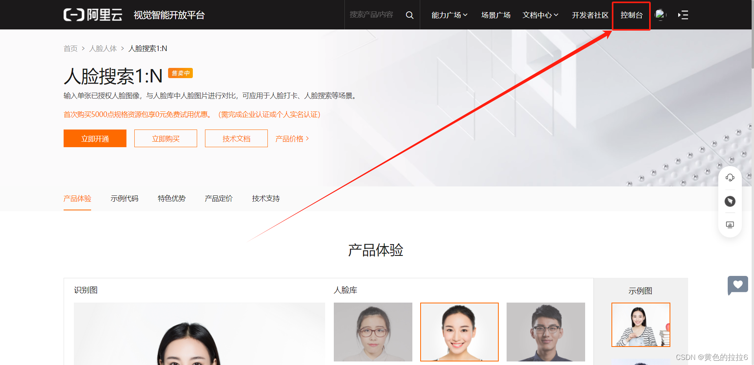754x365 pixels.
Task: Click the 视觉智能开放平台 title
Action: pyautogui.click(x=169, y=15)
